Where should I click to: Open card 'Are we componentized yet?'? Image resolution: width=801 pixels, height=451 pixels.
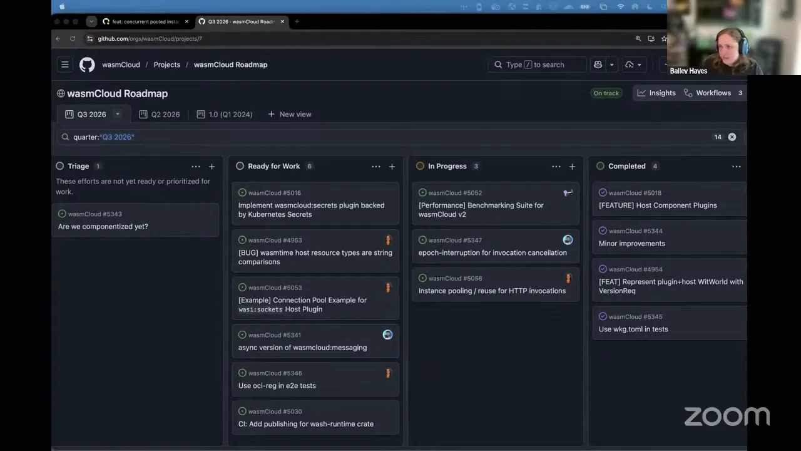[x=103, y=226]
